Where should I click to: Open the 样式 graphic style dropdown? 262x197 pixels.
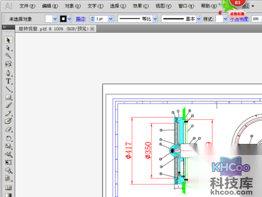click(225, 19)
